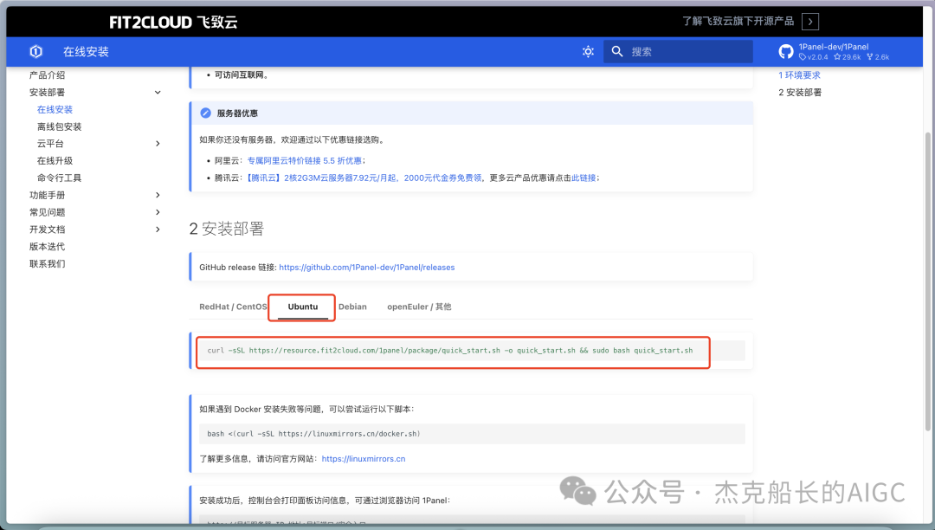The image size is (935, 530).
Task: Click 此链接 for more cloud offers
Action: pos(584,178)
